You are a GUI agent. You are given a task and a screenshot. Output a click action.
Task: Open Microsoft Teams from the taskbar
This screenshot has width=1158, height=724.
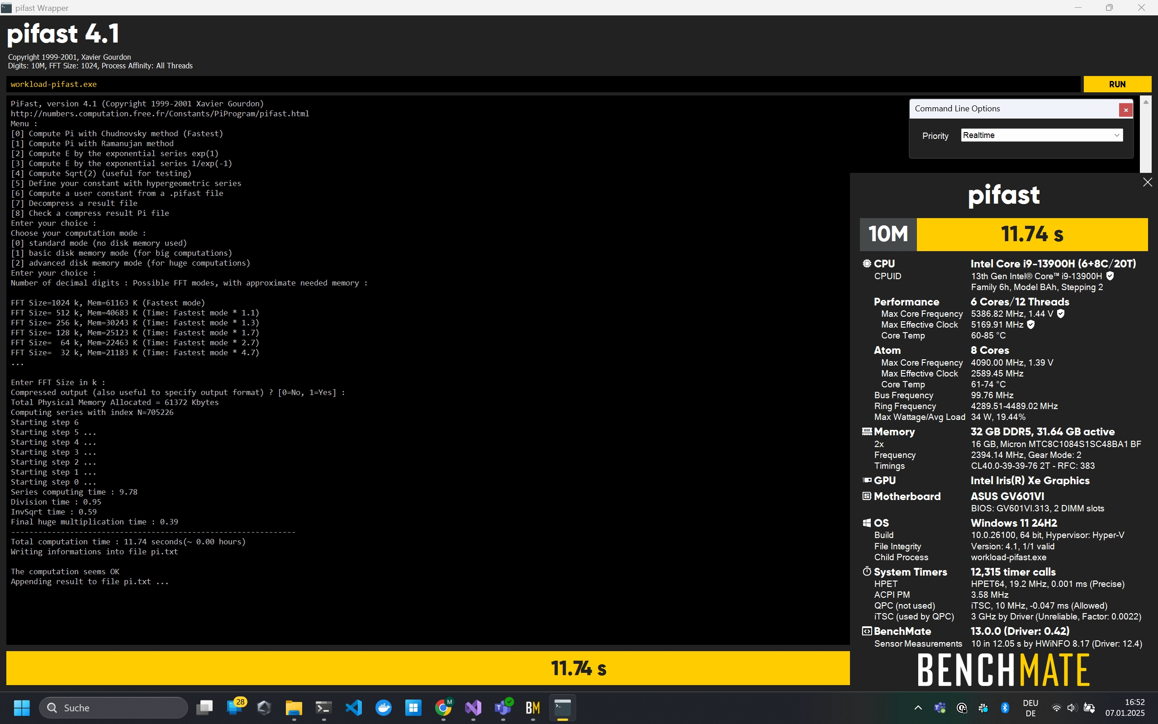coord(503,708)
